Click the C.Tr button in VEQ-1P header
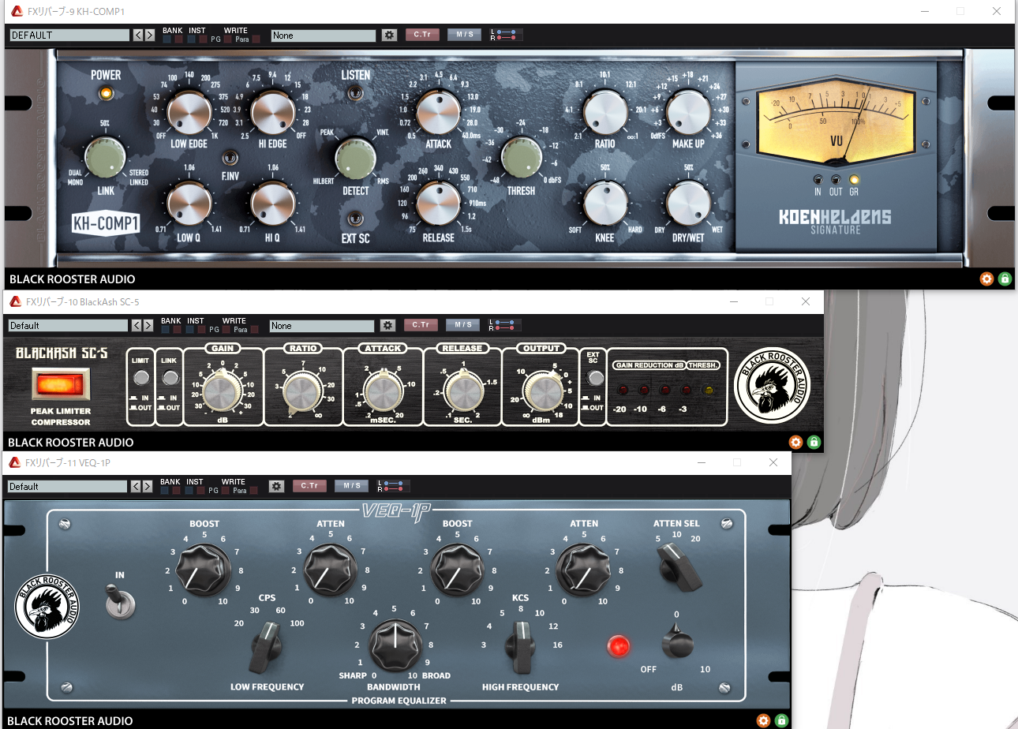 [309, 486]
